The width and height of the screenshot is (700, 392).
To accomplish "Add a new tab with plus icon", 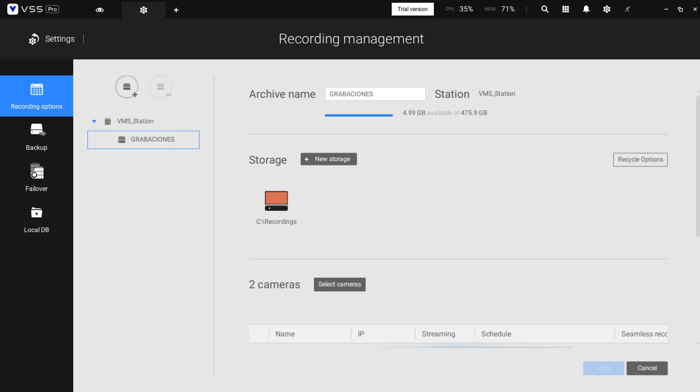I will pyautogui.click(x=176, y=10).
